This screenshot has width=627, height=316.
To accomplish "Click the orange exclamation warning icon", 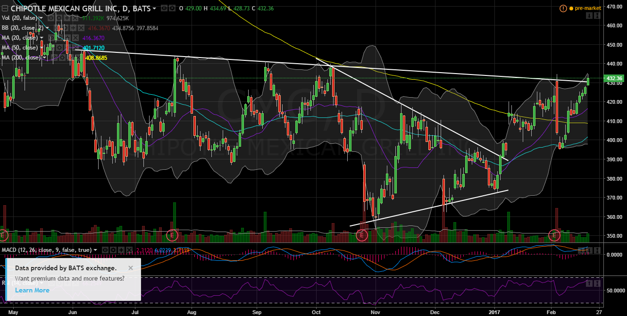I will click(563, 8).
